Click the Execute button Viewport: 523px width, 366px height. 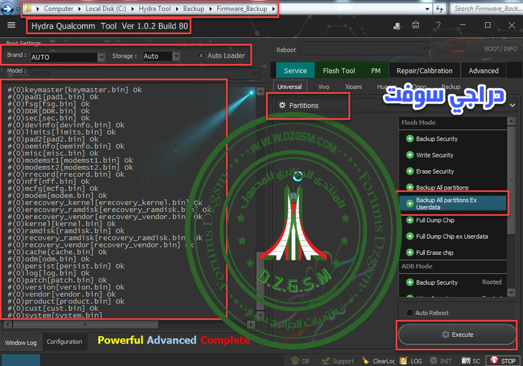[x=457, y=335]
